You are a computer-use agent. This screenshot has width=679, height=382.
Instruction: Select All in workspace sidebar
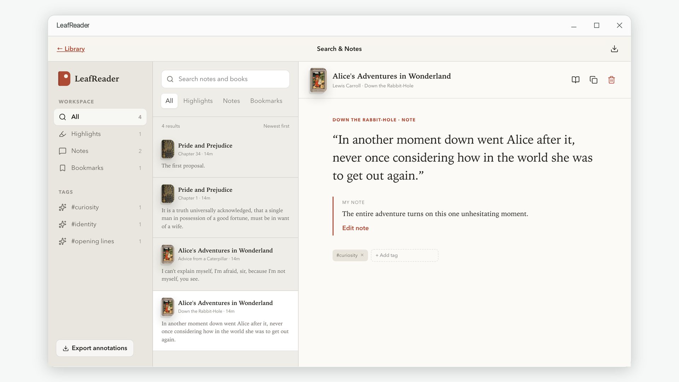coord(100,117)
